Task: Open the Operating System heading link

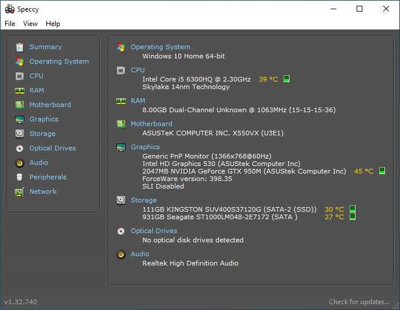Action: (160, 47)
